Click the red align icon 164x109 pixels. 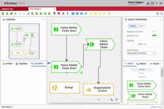tap(63, 14)
